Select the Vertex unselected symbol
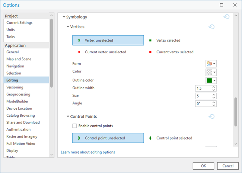 (x=108, y=40)
